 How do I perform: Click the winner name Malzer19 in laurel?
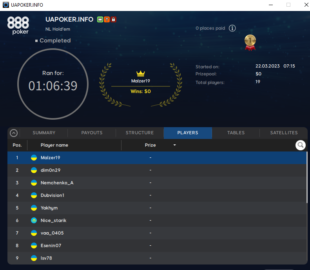click(x=141, y=81)
